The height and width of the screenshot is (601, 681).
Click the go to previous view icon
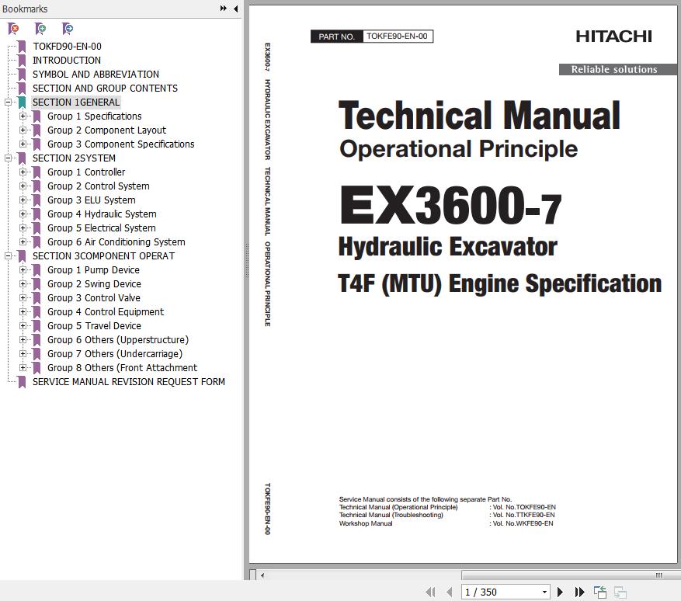[599, 592]
